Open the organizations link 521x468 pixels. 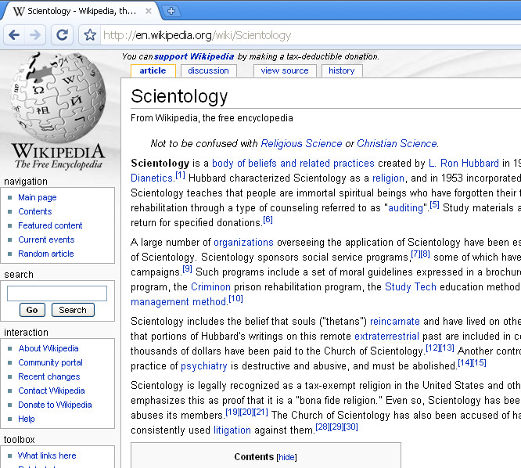coord(243,243)
